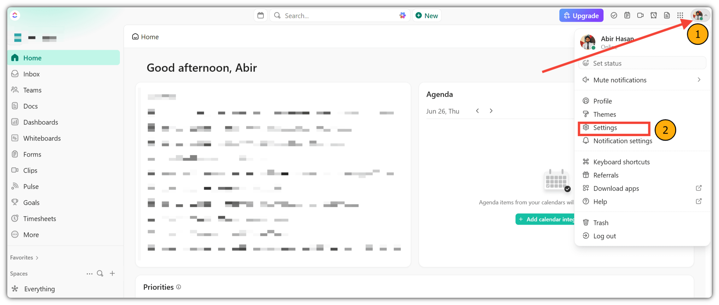Open the calendar icon beside search
Image resolution: width=719 pixels, height=305 pixels.
point(261,15)
